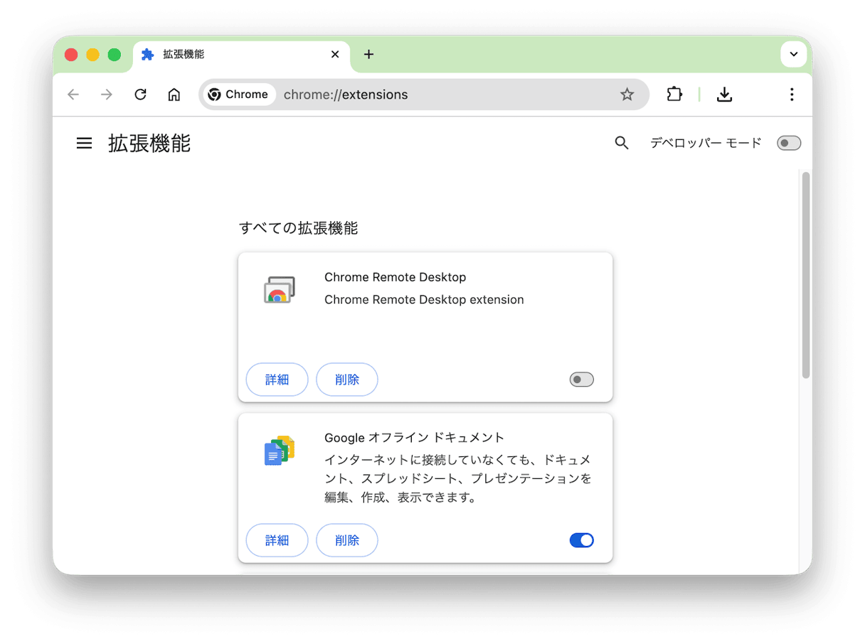
Task: Navigate back with the back arrow
Action: click(x=73, y=94)
